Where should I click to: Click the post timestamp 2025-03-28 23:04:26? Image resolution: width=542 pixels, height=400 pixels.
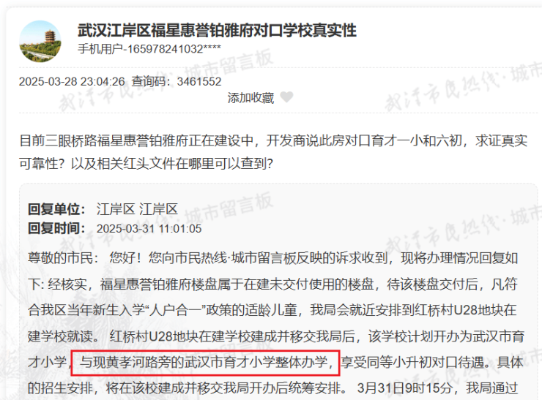pos(72,81)
